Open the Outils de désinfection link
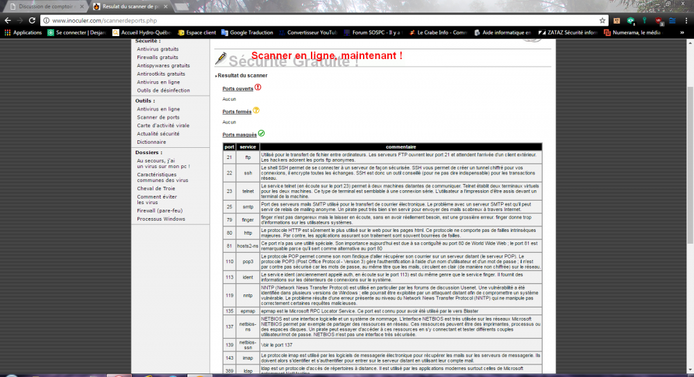This screenshot has width=694, height=377. (x=163, y=90)
